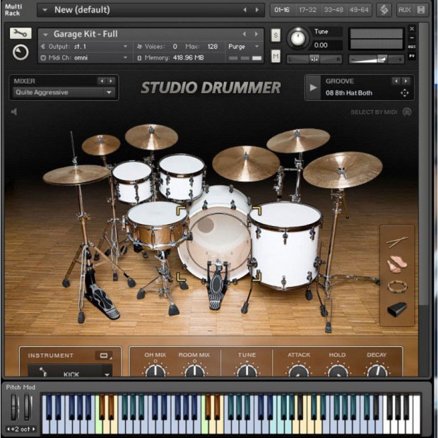Click the Pitch wheel on the keyboard
The height and width of the screenshot is (438, 438).
coord(15,408)
